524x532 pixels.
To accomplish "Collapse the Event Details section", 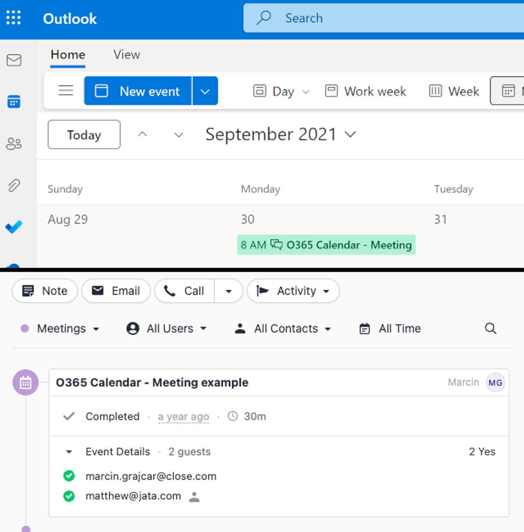I will 69,452.
